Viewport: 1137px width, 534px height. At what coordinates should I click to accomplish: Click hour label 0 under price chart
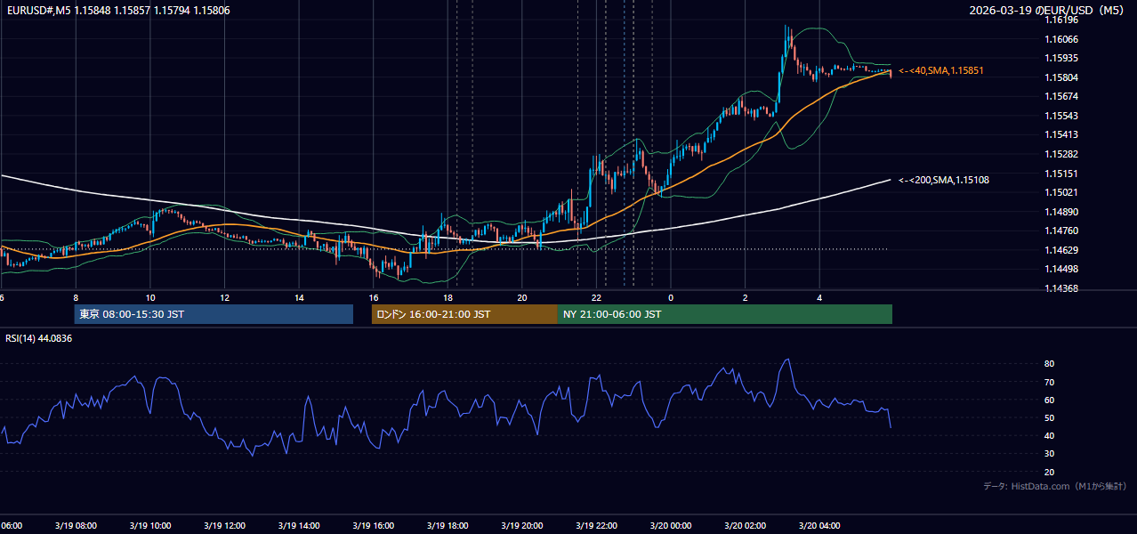click(x=671, y=298)
